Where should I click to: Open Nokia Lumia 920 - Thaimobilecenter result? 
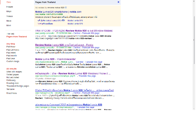click(56, 59)
